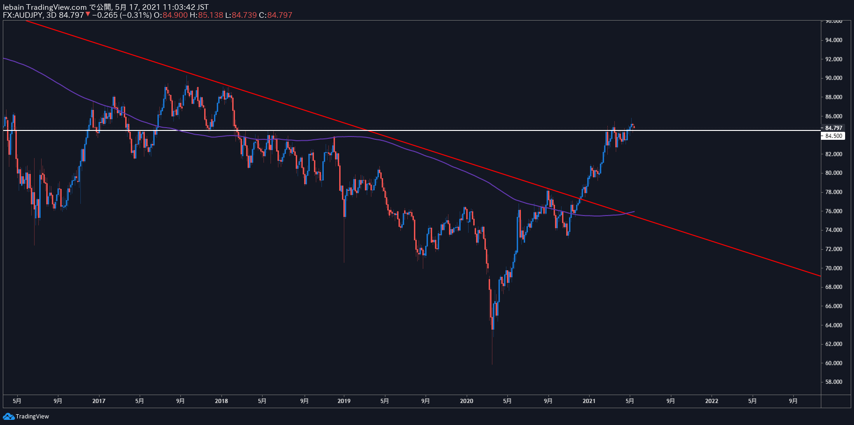Click the 84.500 horizontal line price tag
The image size is (854, 425).
pos(834,136)
